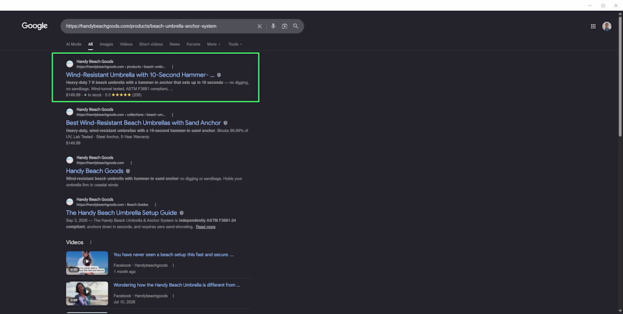
Task: Click the shield badge beside the Setup Guide title
Action: 182,213
